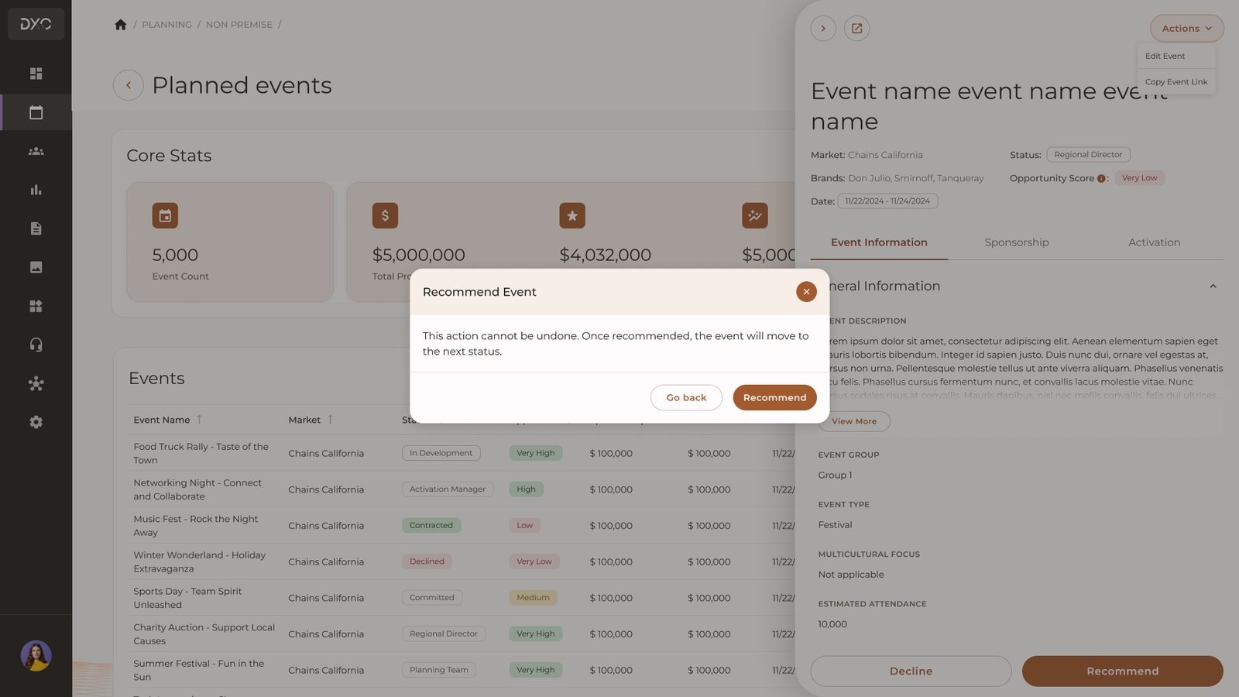Collapse the side panel with chevron arrow

coord(823,29)
